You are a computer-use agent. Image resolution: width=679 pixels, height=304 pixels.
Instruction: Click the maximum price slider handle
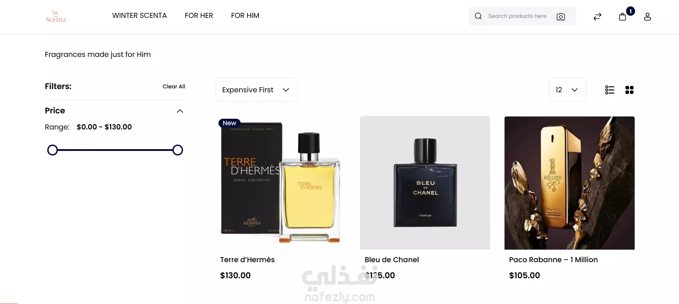click(x=178, y=150)
